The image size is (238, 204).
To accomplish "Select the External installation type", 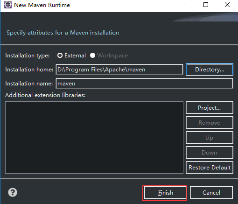I will (x=71, y=56).
